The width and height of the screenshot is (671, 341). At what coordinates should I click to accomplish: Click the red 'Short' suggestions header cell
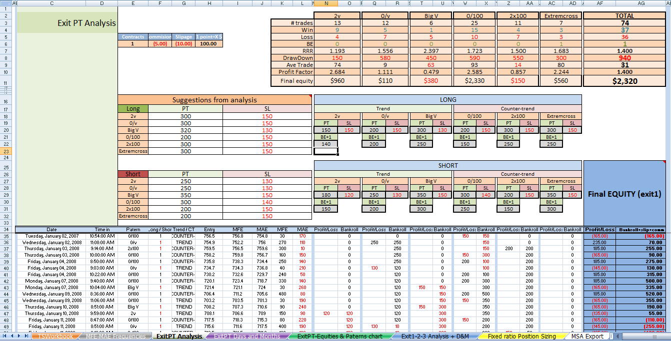point(133,174)
